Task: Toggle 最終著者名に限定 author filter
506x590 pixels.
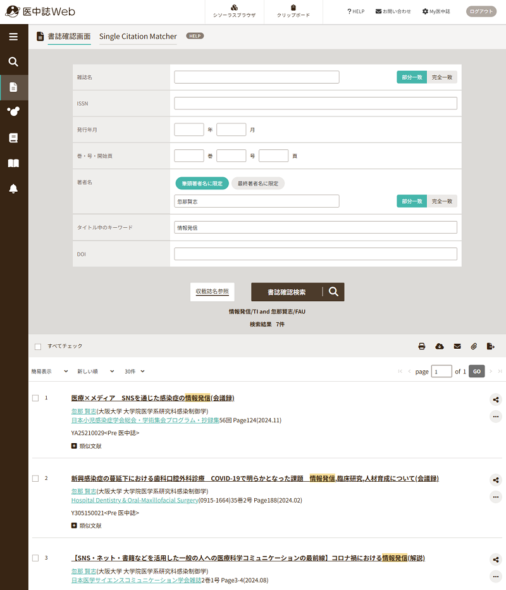Action: pyautogui.click(x=258, y=183)
